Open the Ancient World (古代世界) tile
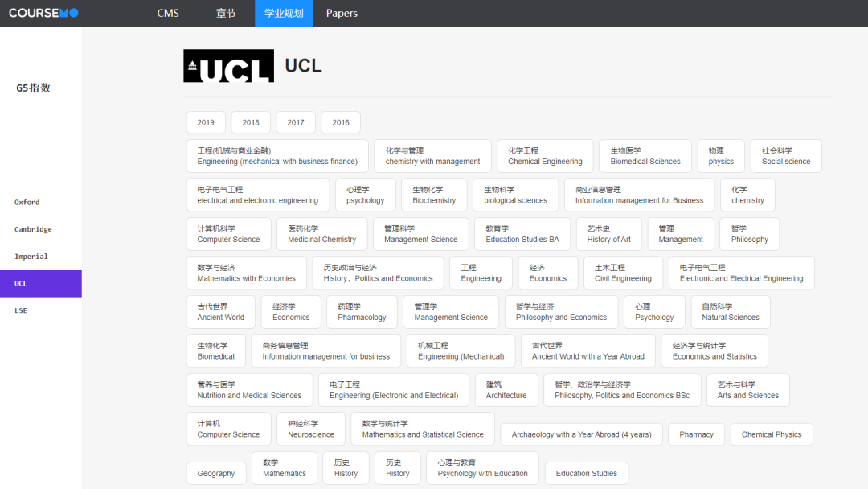 coord(221,312)
